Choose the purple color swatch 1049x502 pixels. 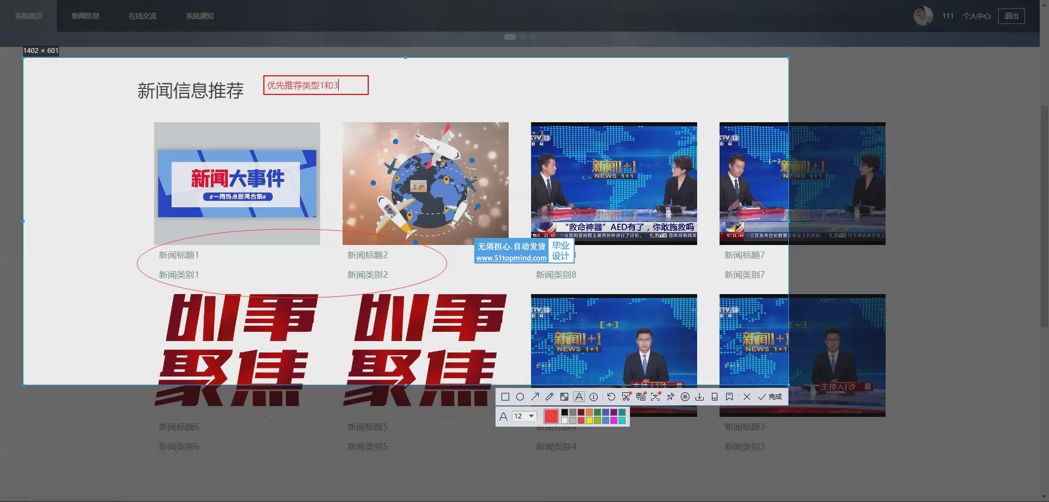pos(614,413)
